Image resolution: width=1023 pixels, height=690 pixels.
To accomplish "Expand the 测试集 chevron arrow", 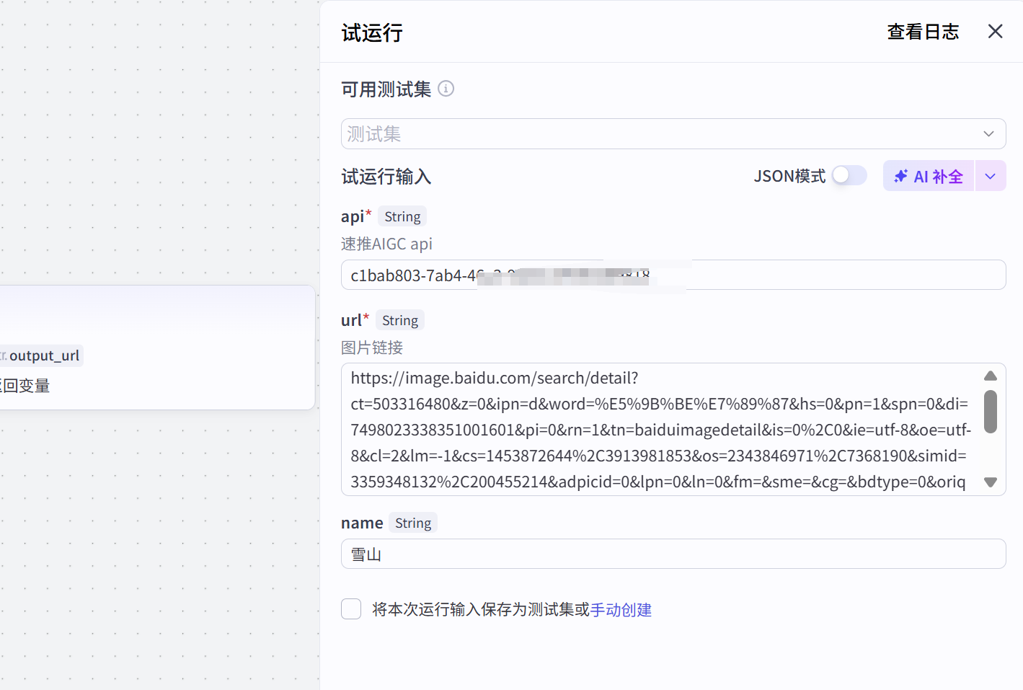I will (988, 134).
